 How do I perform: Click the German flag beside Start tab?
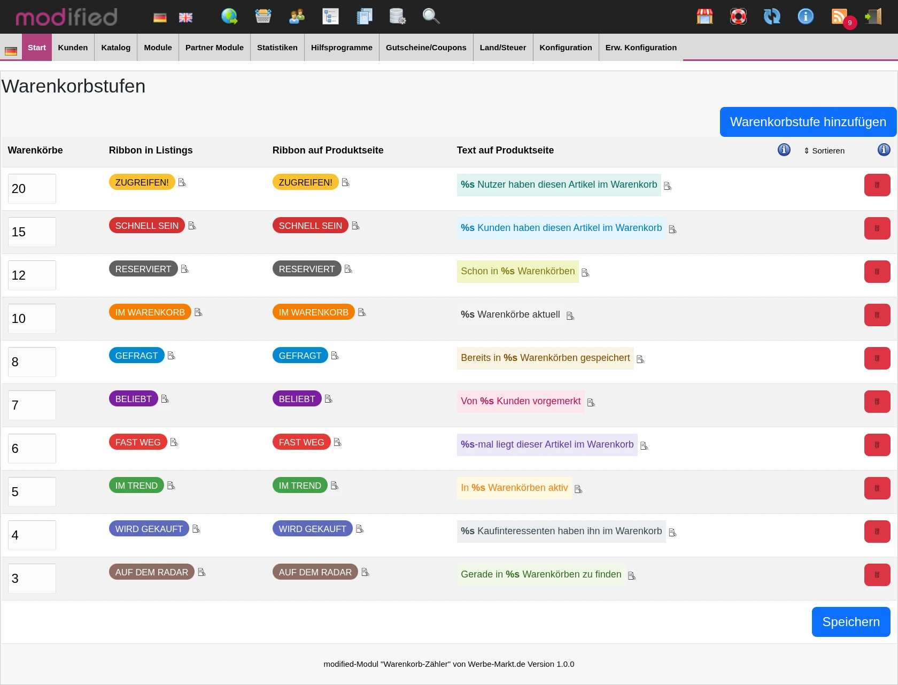[x=11, y=51]
